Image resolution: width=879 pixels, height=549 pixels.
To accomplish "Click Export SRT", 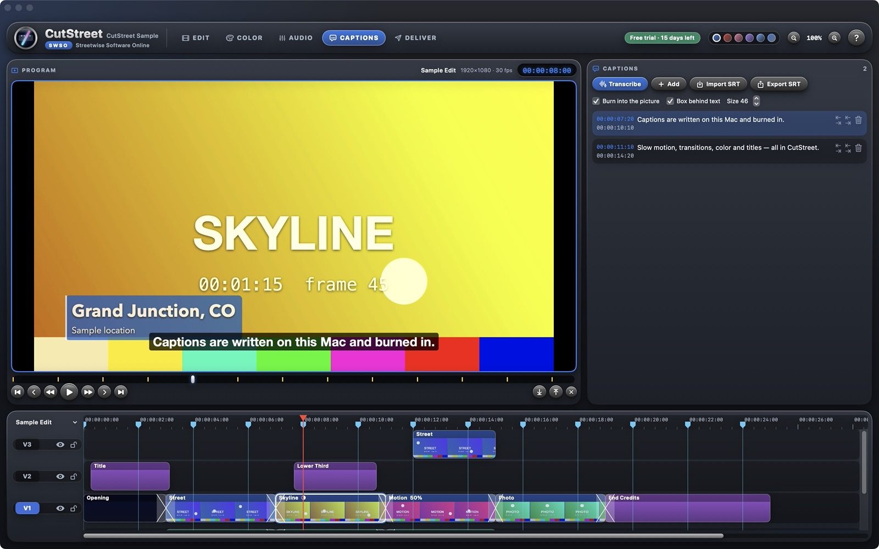I will pos(778,84).
